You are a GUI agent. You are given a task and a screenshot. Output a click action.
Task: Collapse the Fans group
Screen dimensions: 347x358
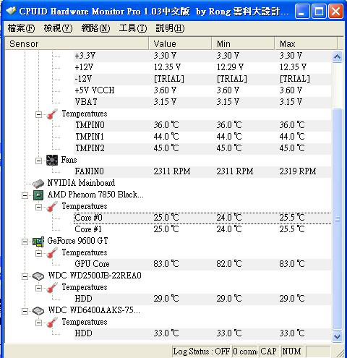[x=38, y=161]
